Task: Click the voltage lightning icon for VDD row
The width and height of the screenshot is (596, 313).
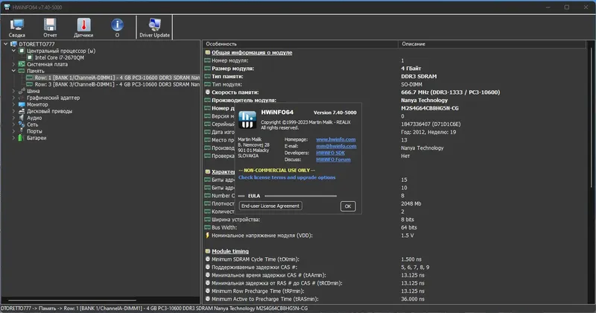Action: [x=208, y=235]
